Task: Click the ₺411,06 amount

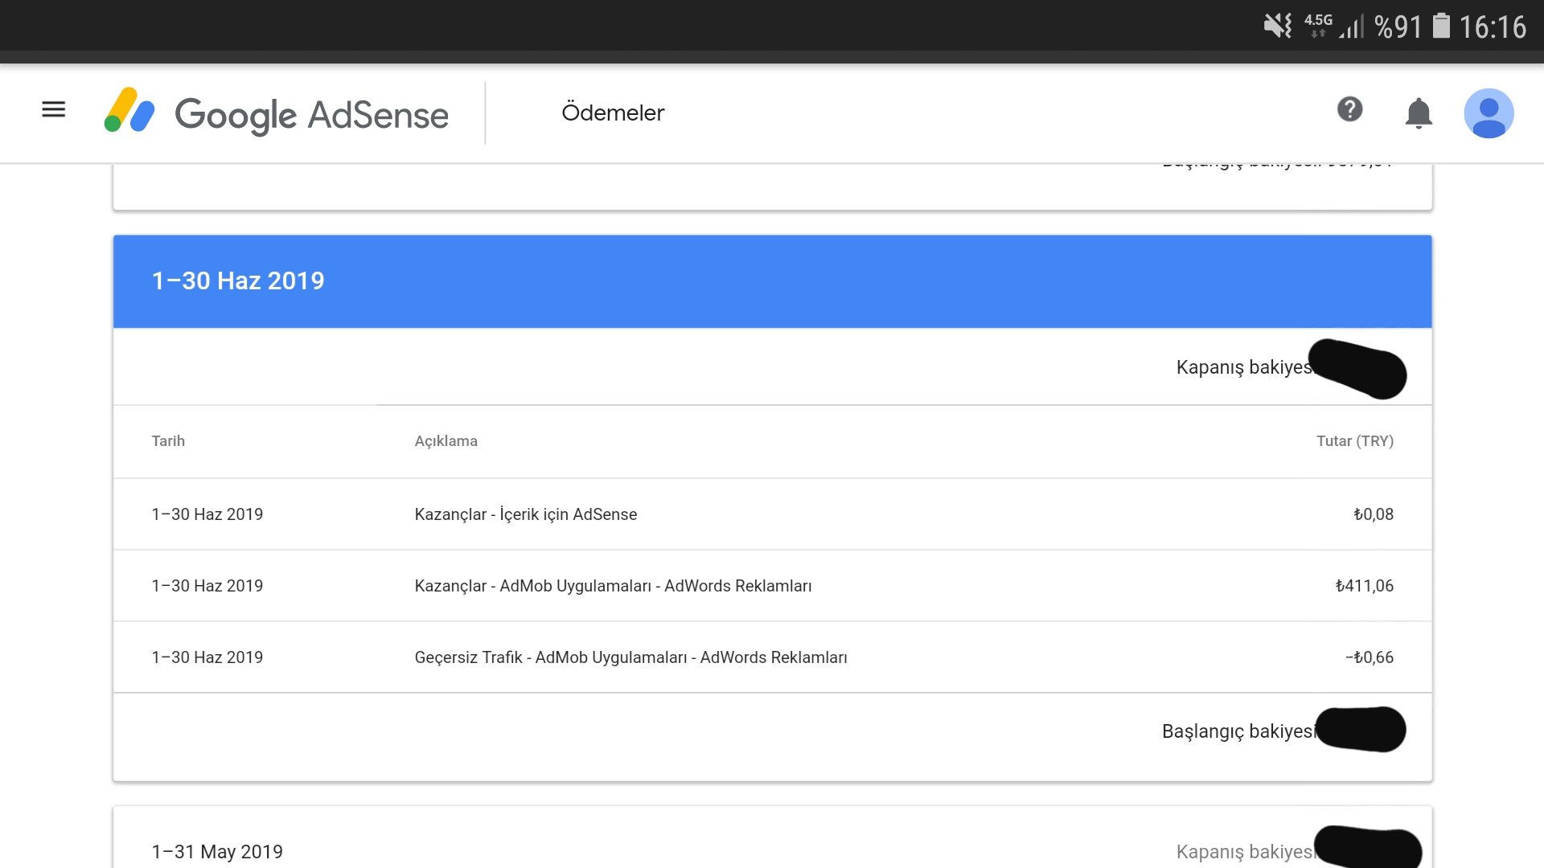Action: (1365, 586)
